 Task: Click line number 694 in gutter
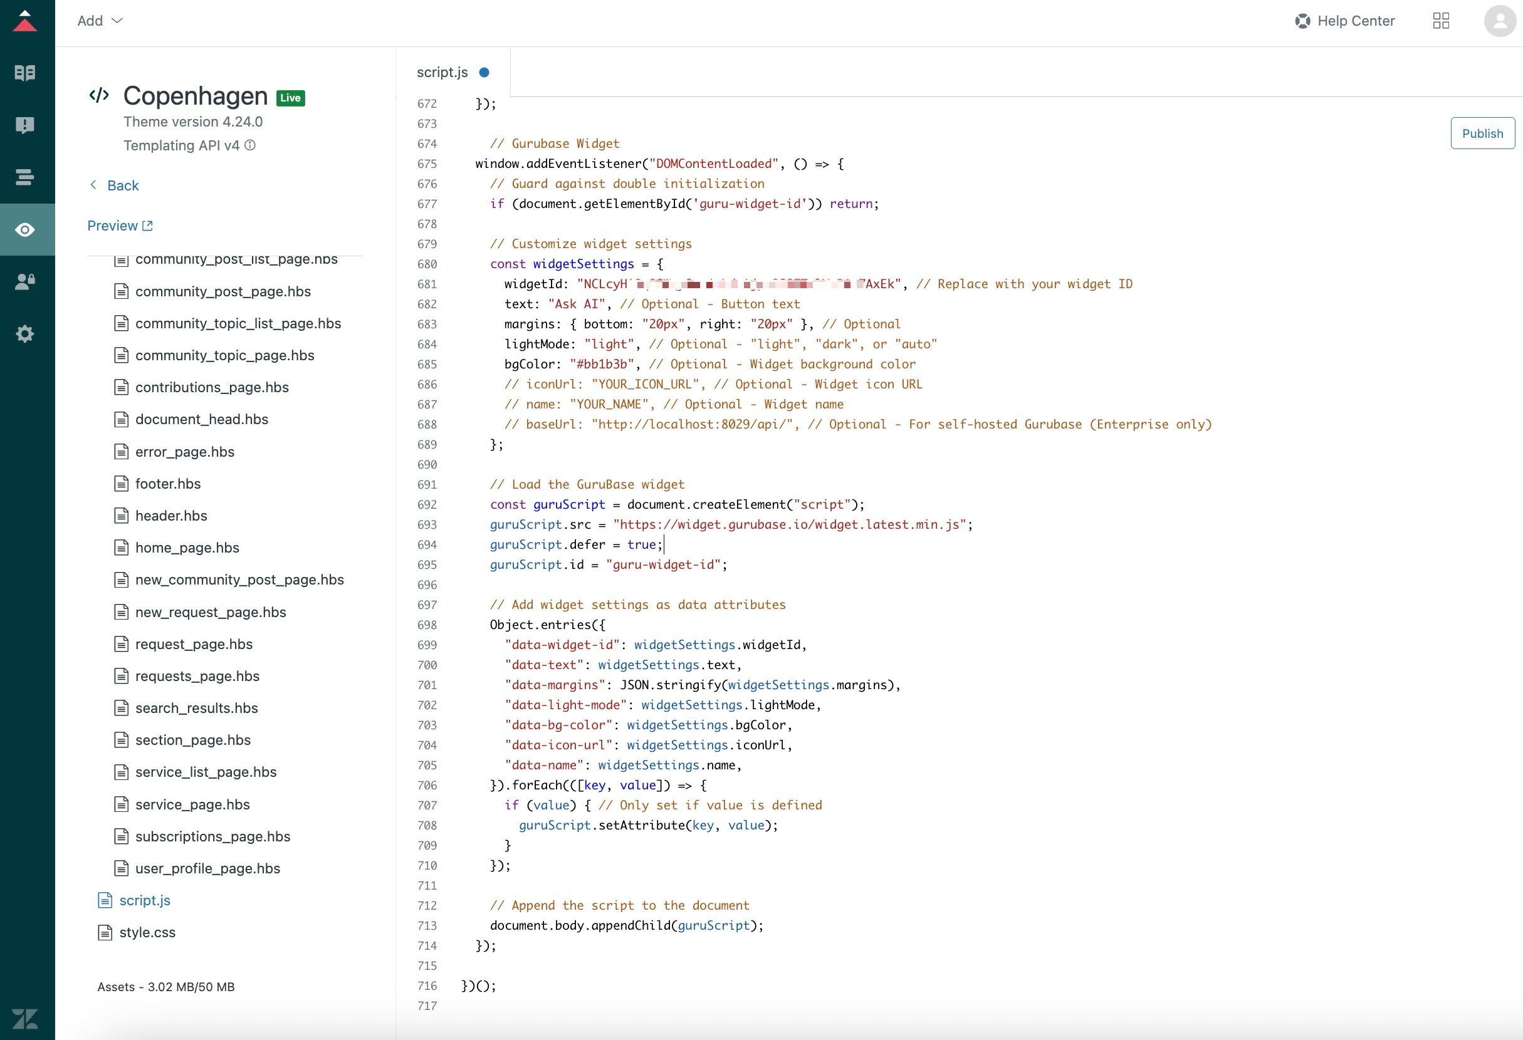click(x=427, y=545)
